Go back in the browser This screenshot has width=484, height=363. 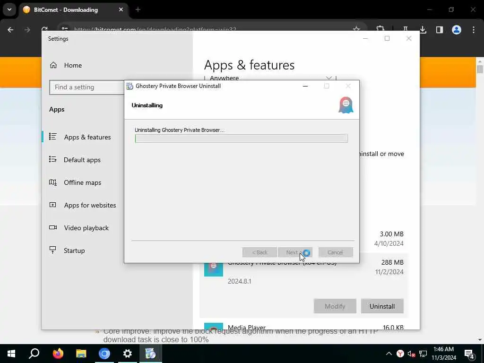pyautogui.click(x=10, y=30)
